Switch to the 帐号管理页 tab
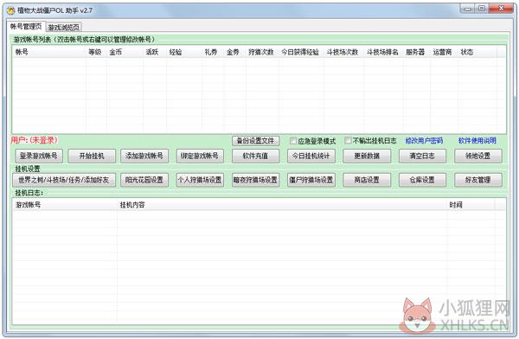 (26, 26)
